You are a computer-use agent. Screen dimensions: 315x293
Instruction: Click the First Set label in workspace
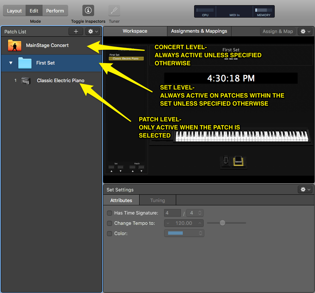(231, 50)
